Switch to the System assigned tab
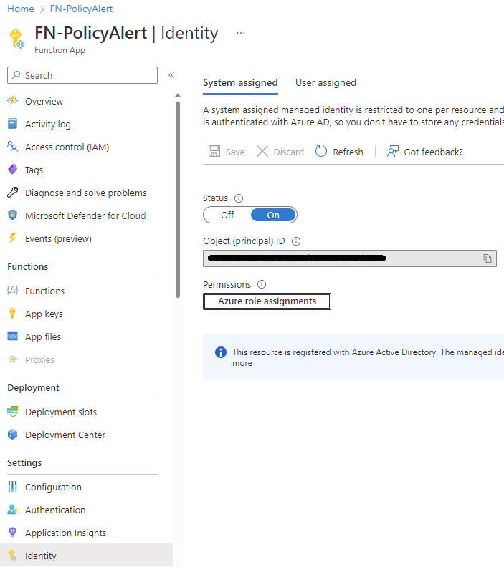The image size is (504, 567). coord(240,83)
